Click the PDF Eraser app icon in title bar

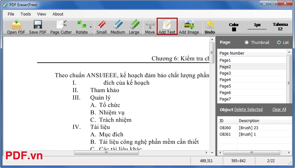pyautogui.click(x=5, y=5)
